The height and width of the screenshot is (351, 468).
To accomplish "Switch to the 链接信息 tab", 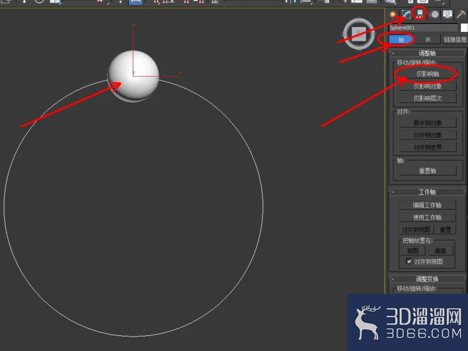I will tap(455, 39).
